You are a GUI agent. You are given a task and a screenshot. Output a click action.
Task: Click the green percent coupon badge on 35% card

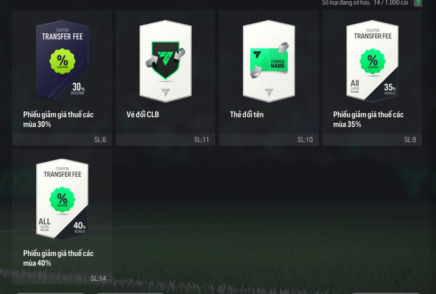point(372,62)
